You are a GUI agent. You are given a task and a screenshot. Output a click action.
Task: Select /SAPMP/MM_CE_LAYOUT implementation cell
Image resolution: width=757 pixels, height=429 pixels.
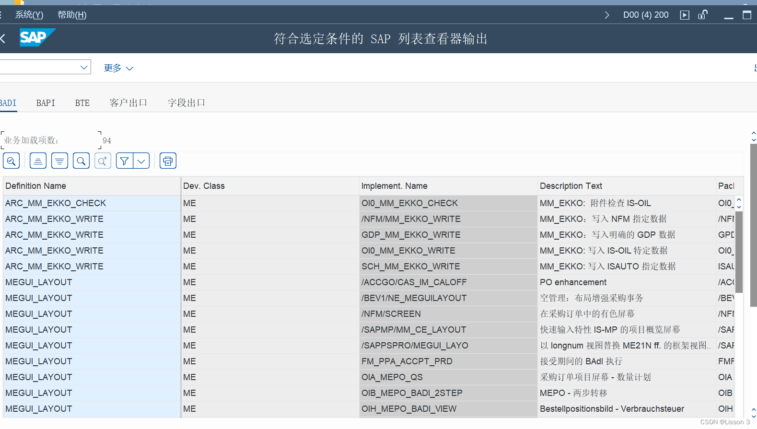tap(448, 330)
